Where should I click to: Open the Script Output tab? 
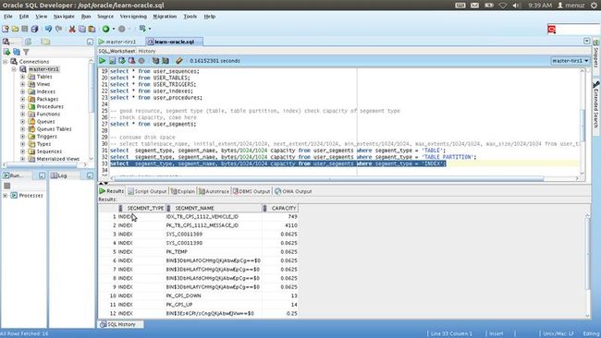point(147,191)
